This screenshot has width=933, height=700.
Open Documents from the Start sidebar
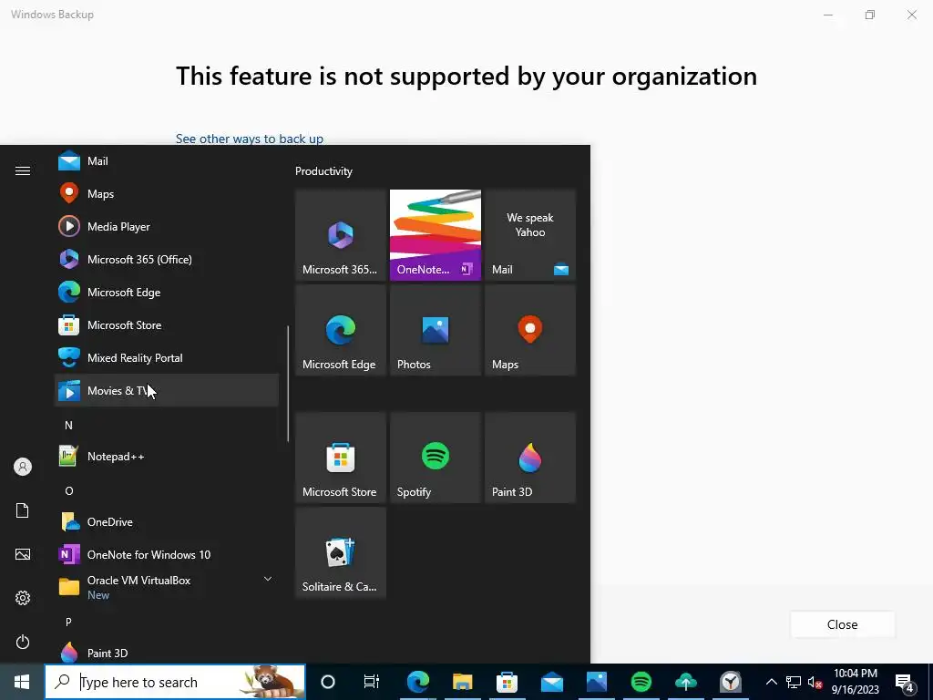[23, 510]
